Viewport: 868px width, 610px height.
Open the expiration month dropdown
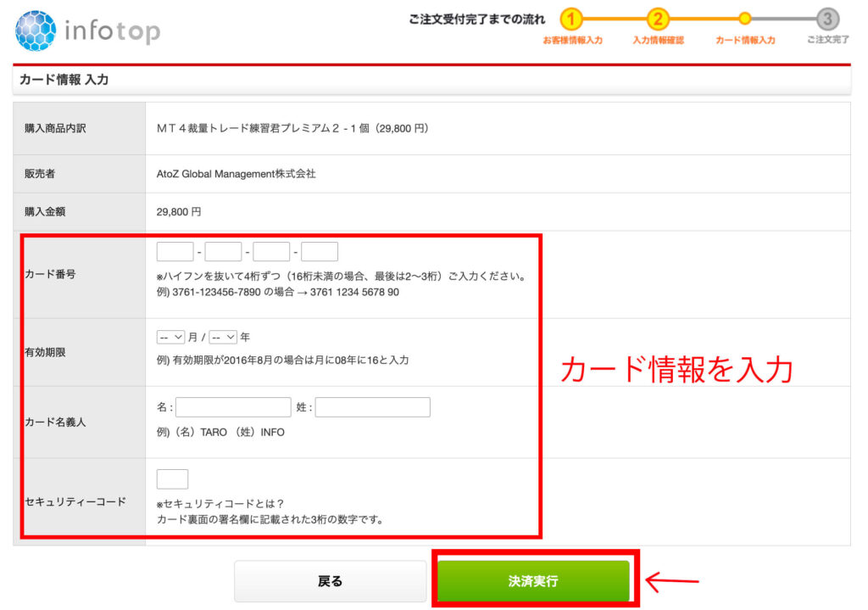pyautogui.click(x=171, y=337)
